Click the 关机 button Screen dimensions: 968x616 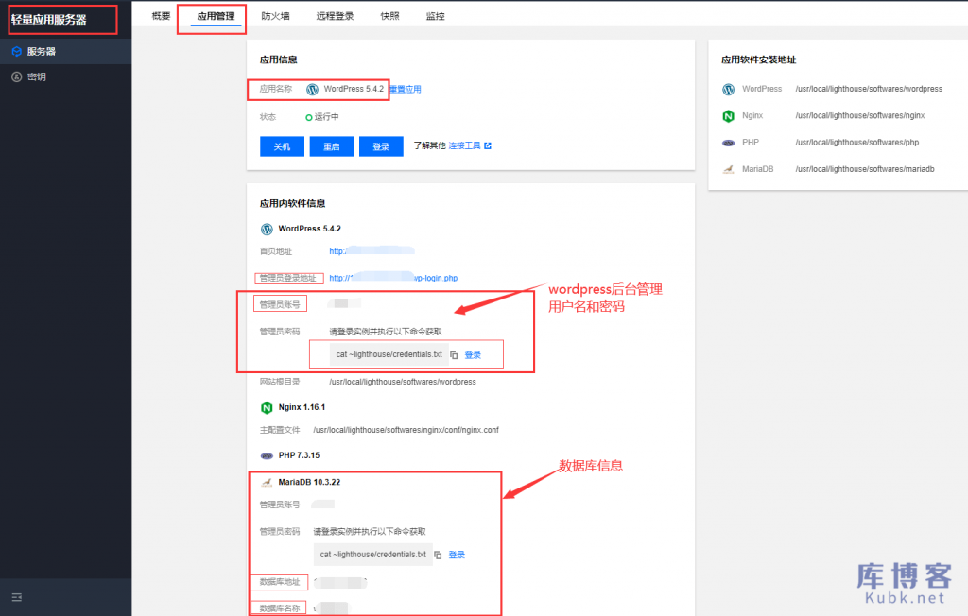pyautogui.click(x=282, y=146)
